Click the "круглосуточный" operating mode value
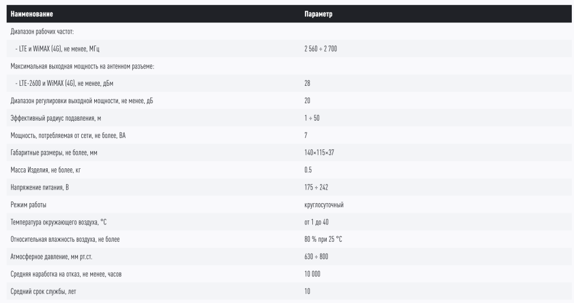Screen dimensions: 574x303 coord(323,205)
